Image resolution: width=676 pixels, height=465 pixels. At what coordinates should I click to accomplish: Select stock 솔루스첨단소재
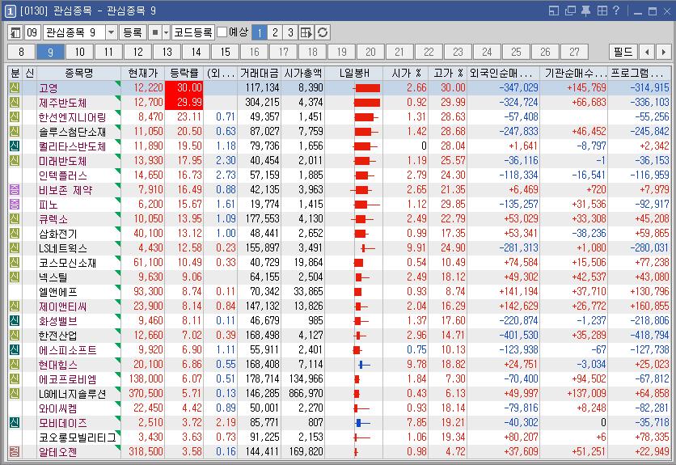pyautogui.click(x=72, y=132)
